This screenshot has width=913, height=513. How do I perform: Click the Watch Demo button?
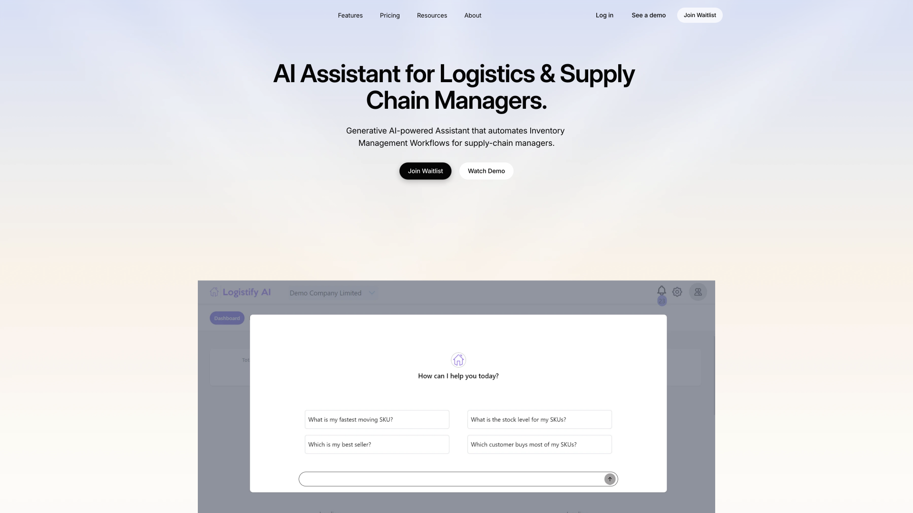[486, 171]
